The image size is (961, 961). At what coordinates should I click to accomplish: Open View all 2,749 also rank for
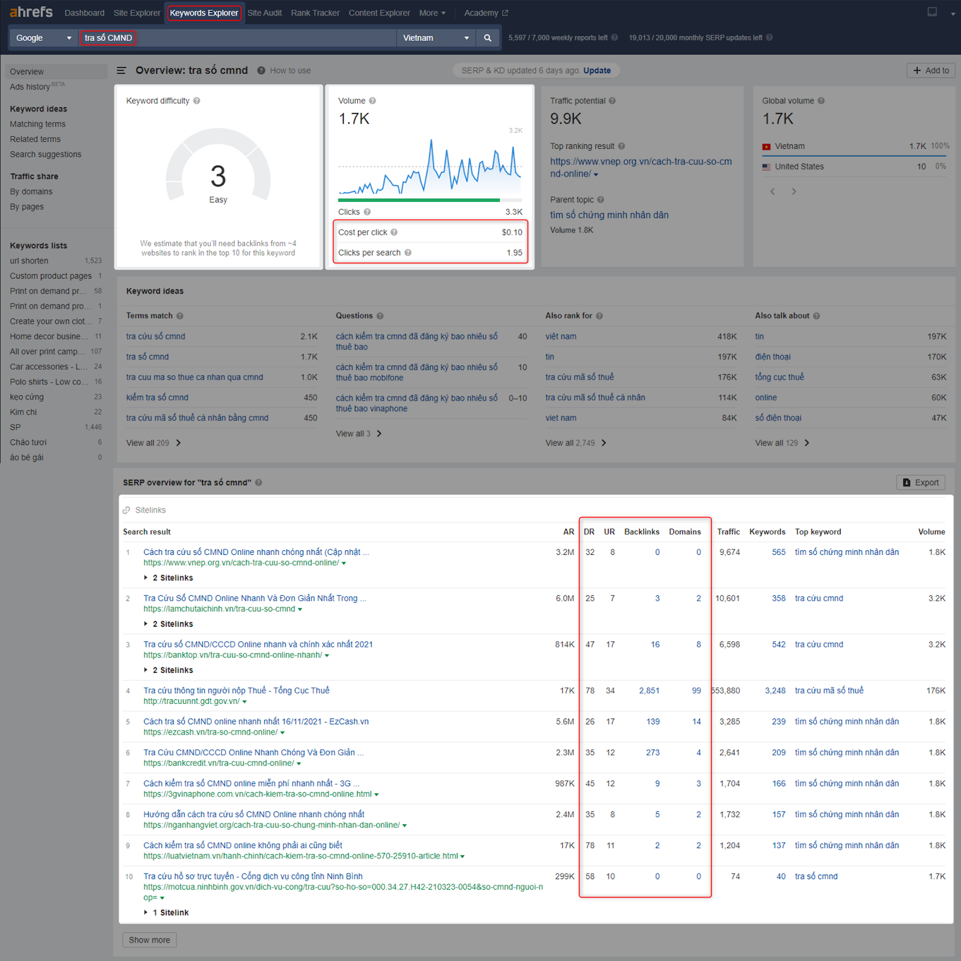[x=576, y=443]
